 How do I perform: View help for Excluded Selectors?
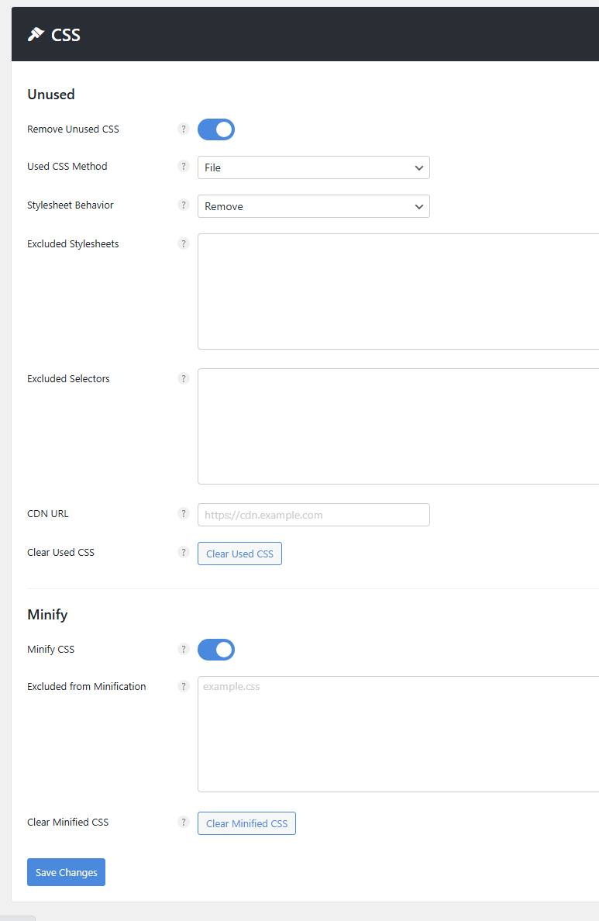(x=184, y=378)
